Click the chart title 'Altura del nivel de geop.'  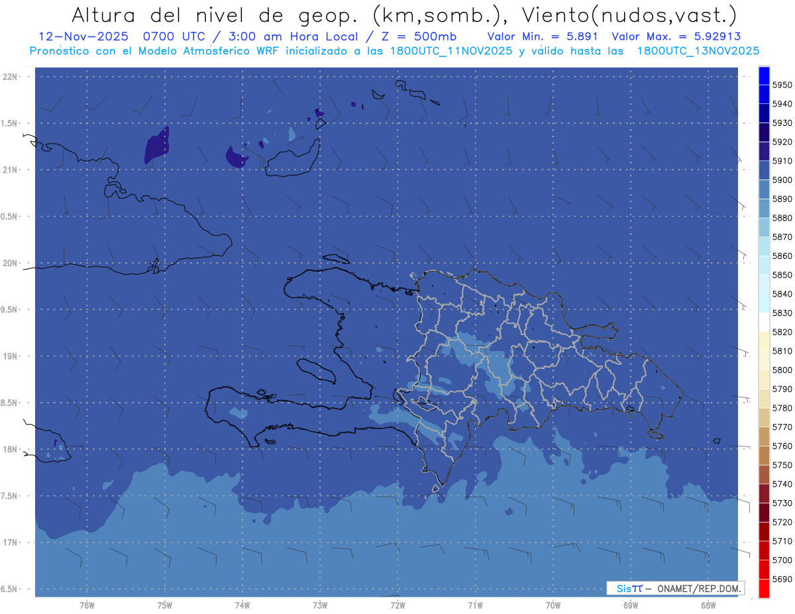[215, 15]
